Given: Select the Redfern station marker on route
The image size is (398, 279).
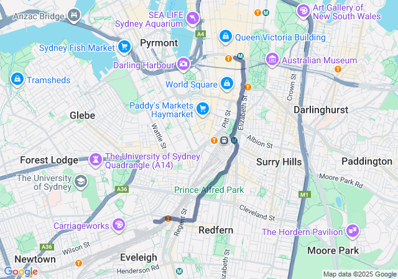Looking at the screenshot, I should click(168, 218).
